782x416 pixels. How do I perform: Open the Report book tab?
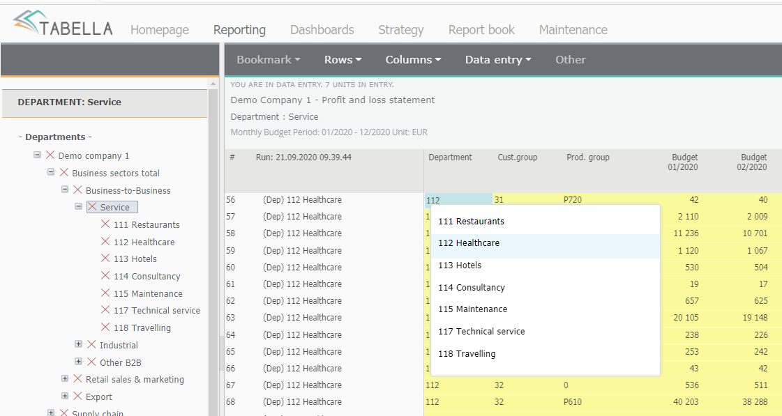click(x=481, y=30)
